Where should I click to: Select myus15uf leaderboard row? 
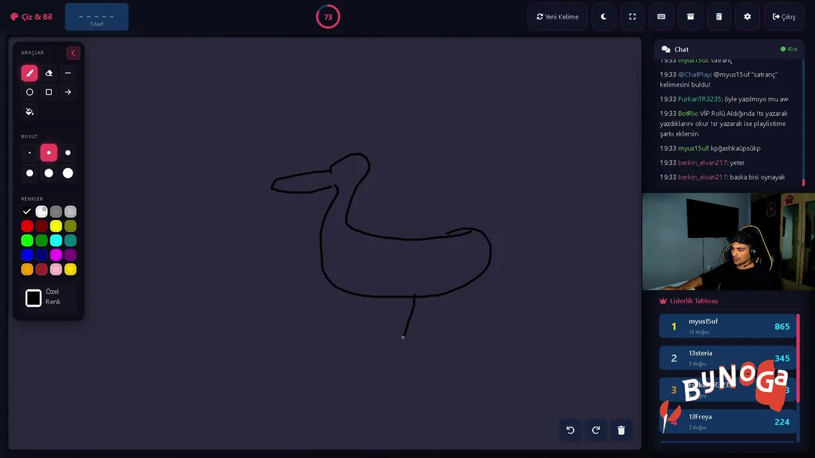(728, 326)
